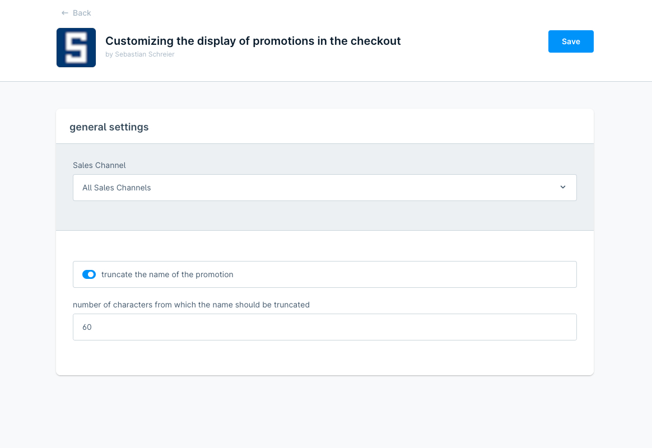652x448 pixels.
Task: Toggle the truncate promotion name switch
Action: [89, 274]
